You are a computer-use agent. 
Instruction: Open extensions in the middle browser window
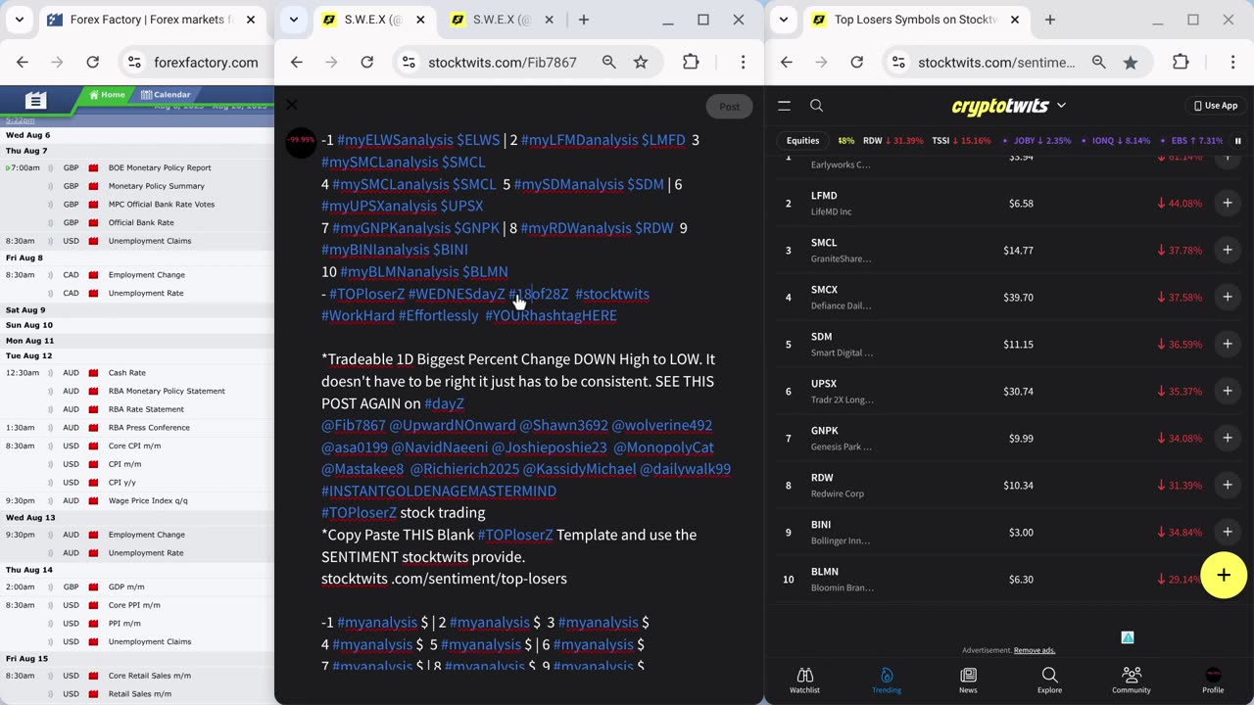[x=691, y=62]
